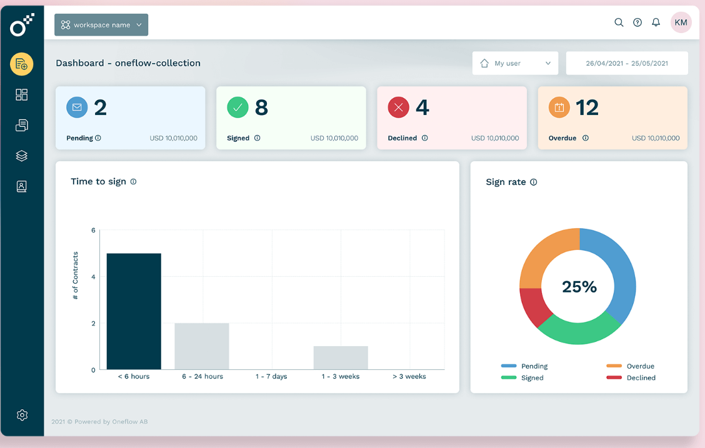Open the help question mark icon
The height and width of the screenshot is (448, 705).
tap(637, 22)
